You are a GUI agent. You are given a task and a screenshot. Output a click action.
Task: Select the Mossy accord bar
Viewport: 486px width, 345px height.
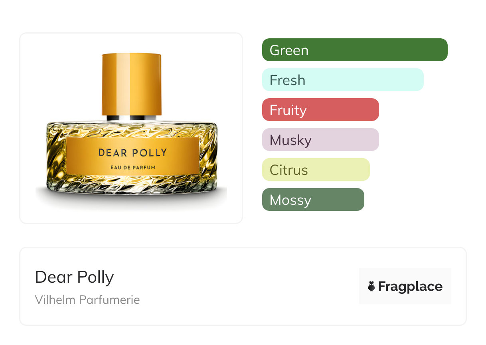point(313,200)
